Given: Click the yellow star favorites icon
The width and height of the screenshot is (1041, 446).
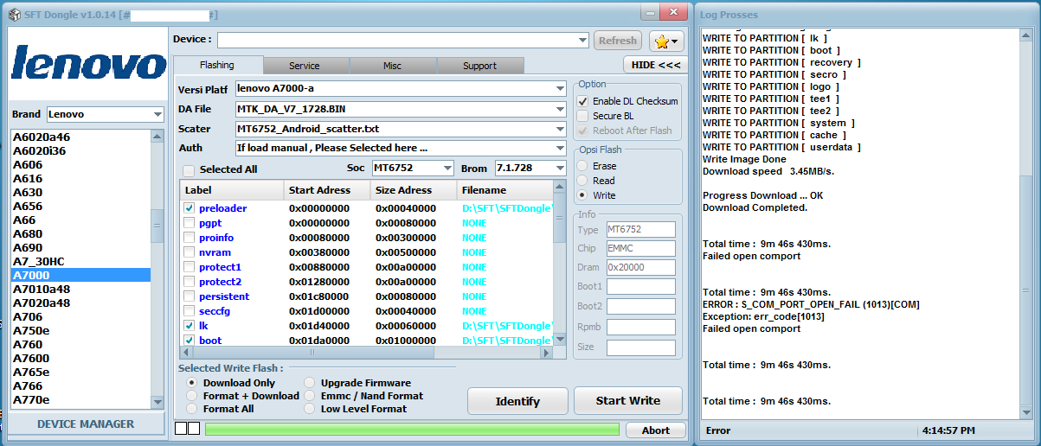Looking at the screenshot, I should pos(661,41).
